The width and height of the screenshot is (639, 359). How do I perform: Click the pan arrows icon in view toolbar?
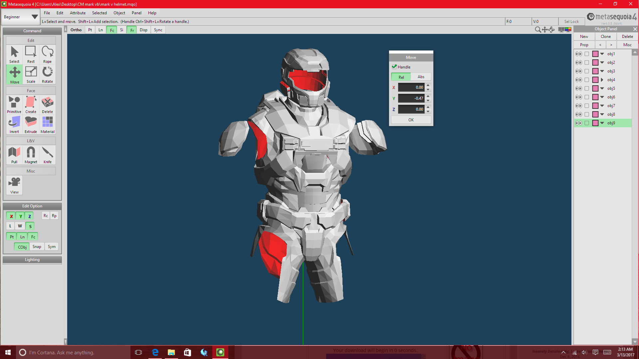tap(544, 30)
